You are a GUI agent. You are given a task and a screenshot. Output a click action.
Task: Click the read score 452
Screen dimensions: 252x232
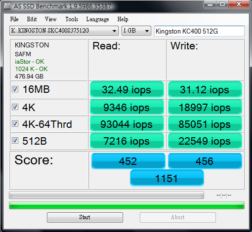coord(128,161)
